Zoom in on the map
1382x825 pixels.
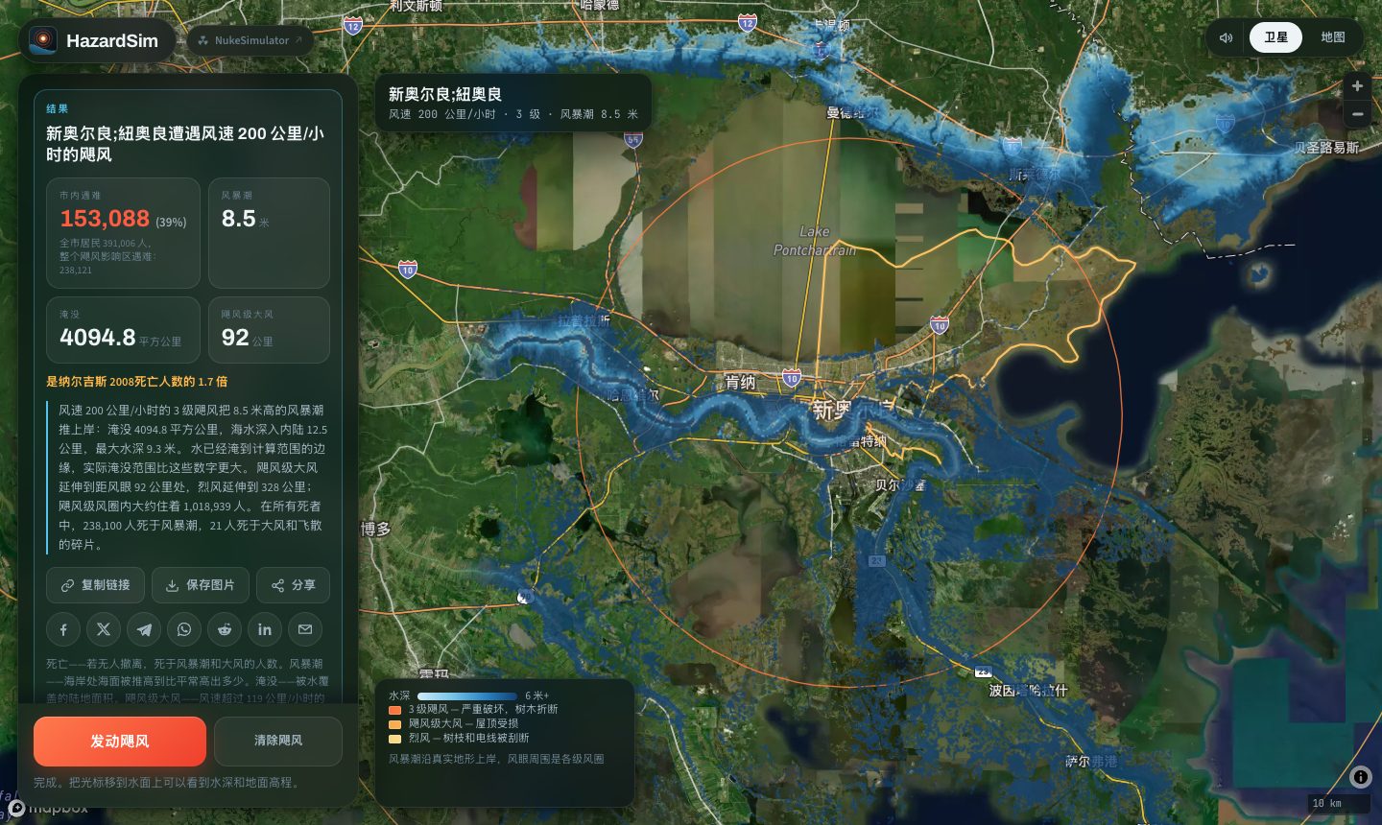point(1357,86)
